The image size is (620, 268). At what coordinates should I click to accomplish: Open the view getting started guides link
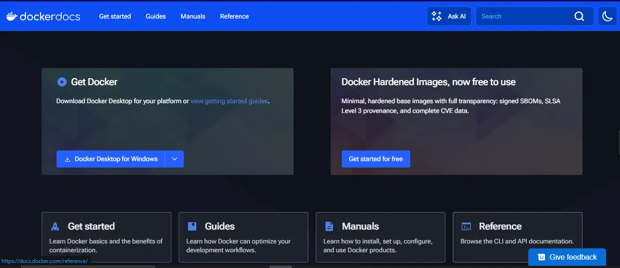[229, 101]
